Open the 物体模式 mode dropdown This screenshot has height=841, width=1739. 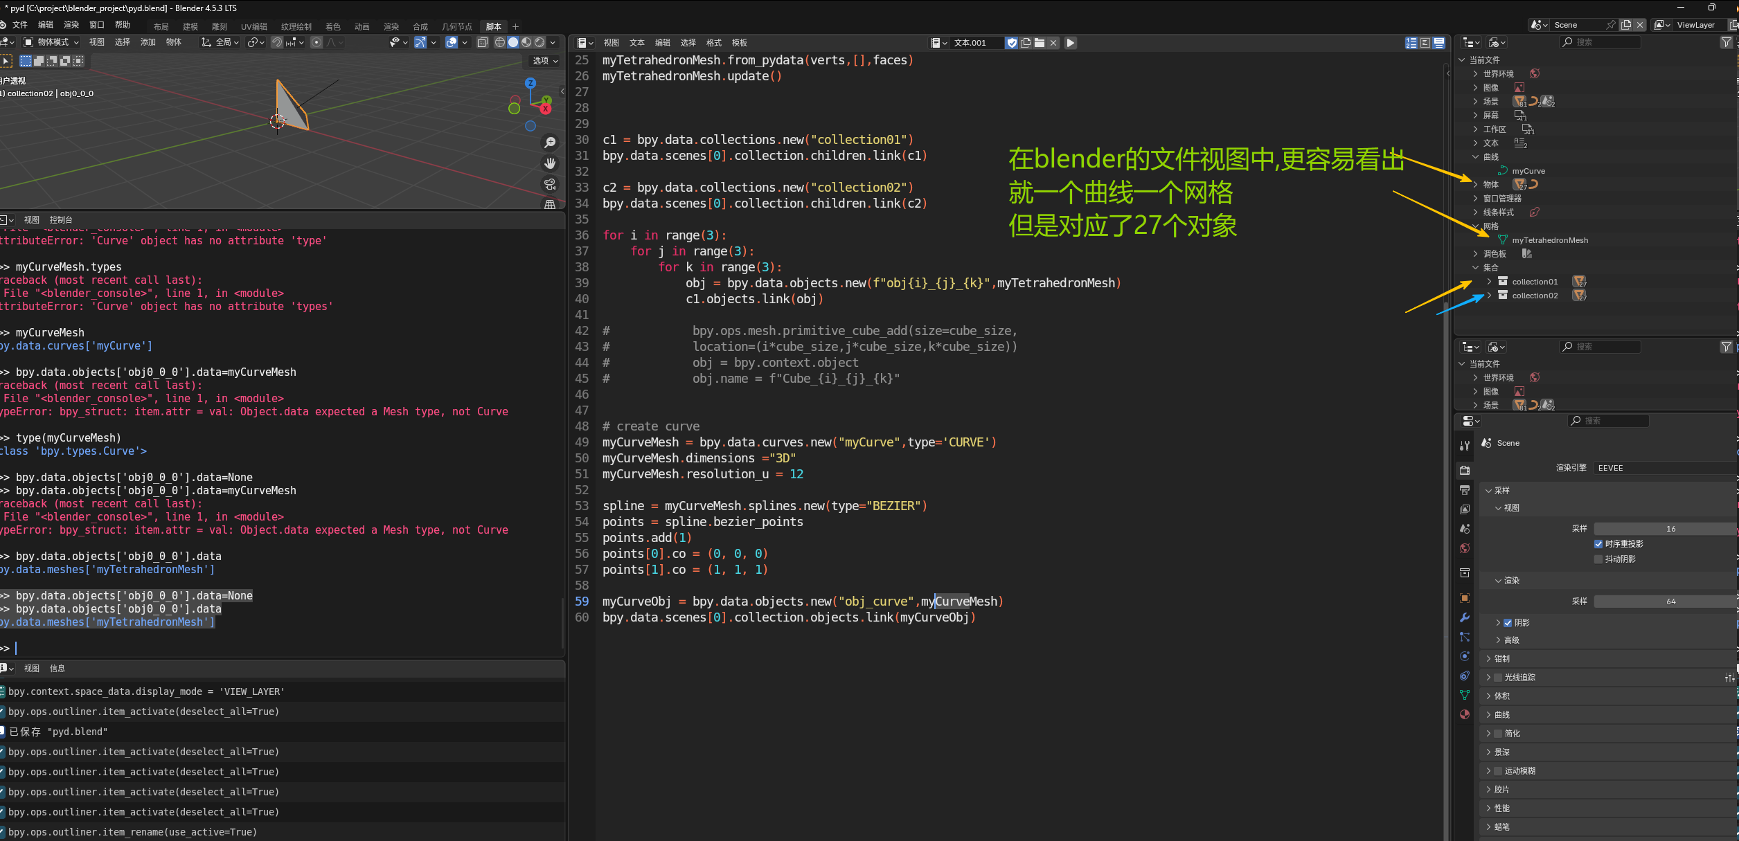(x=52, y=42)
